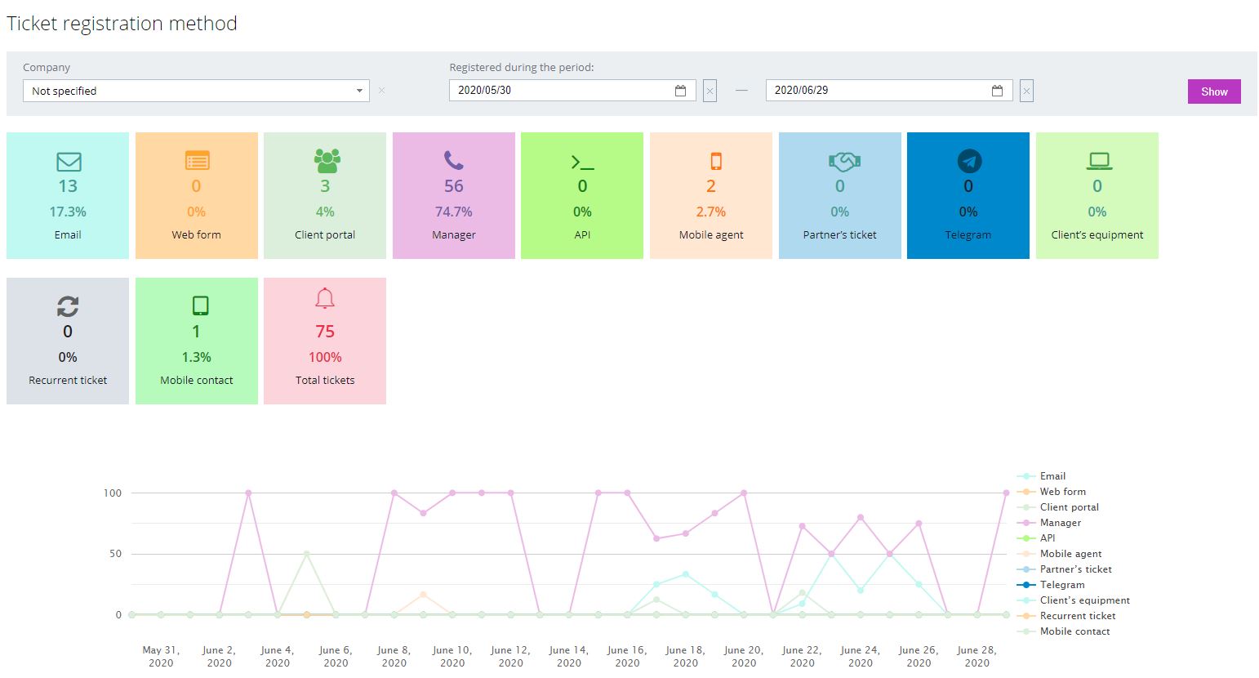Image resolution: width=1259 pixels, height=678 pixels.
Task: Click the Web form icon
Action: [197, 160]
